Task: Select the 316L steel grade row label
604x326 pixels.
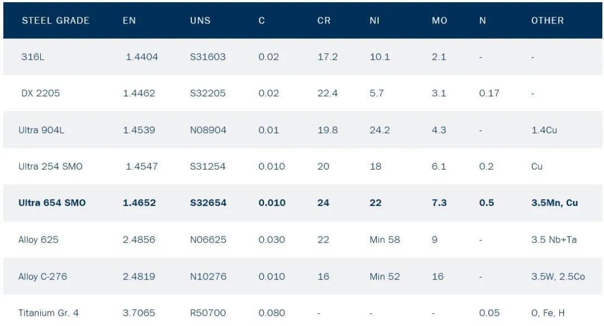Action: [32, 56]
